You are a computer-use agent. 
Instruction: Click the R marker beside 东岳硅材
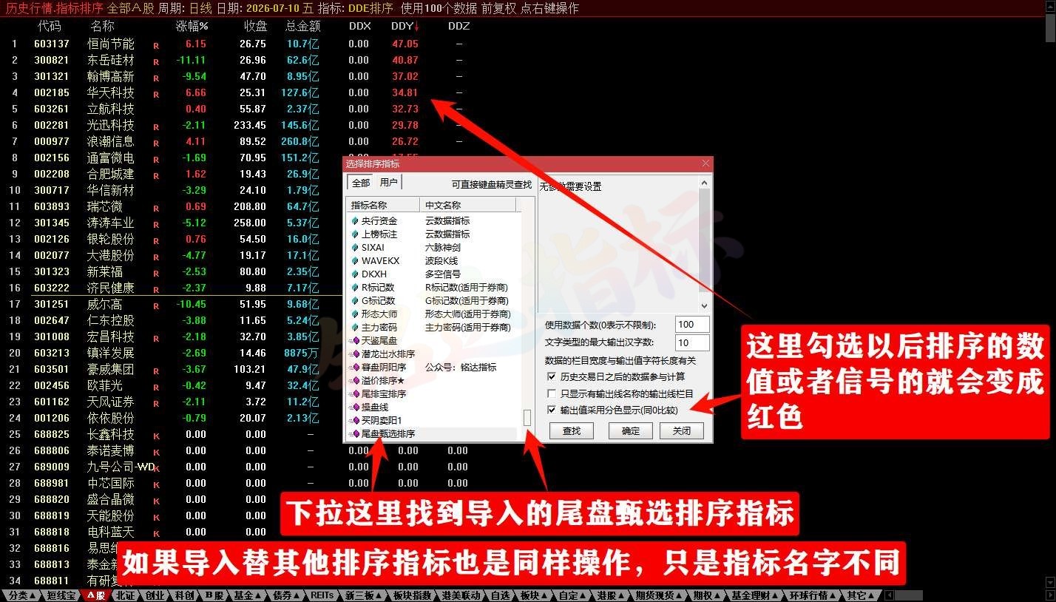click(156, 61)
